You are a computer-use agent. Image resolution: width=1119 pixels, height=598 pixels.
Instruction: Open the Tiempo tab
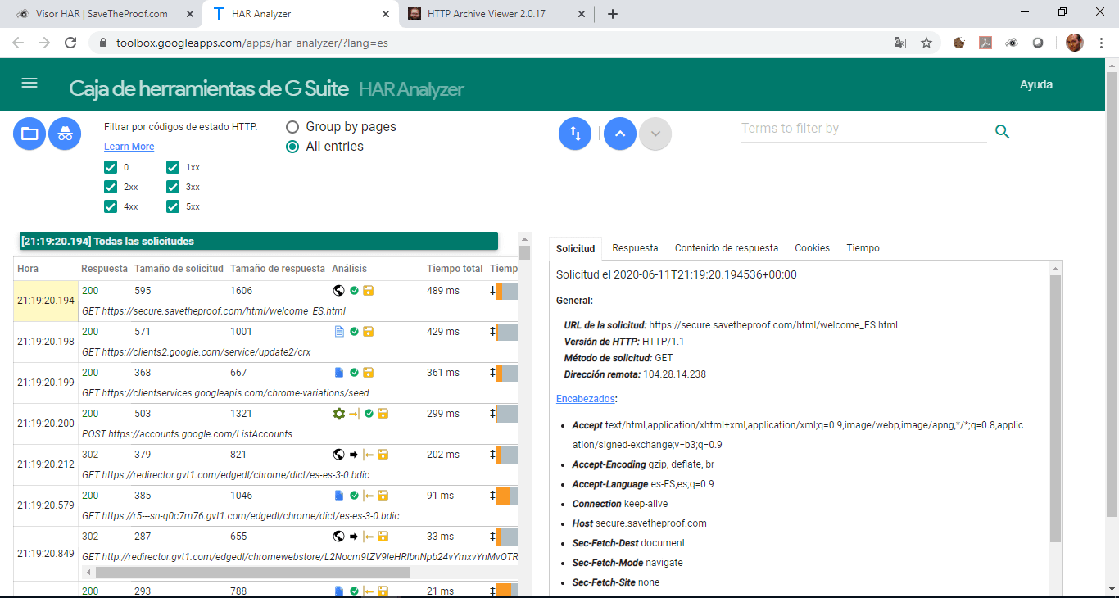(863, 248)
